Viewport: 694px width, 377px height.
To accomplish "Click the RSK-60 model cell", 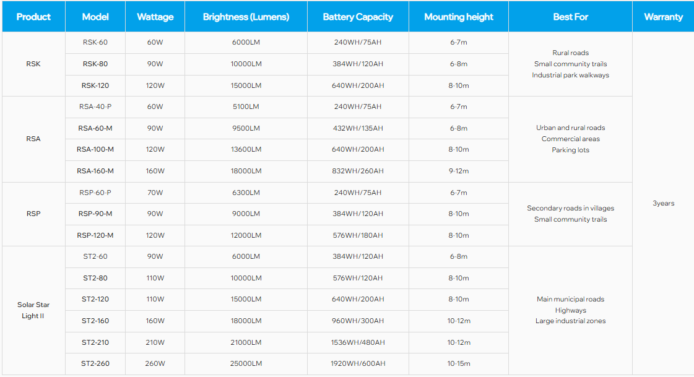I will (95, 43).
